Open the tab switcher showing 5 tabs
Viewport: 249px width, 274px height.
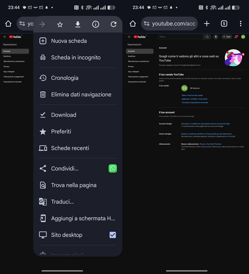click(224, 24)
